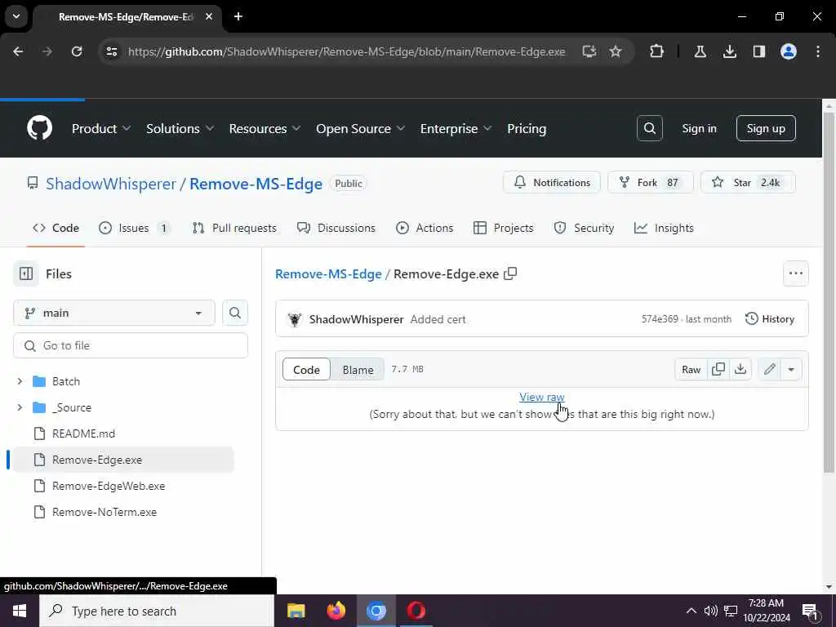This screenshot has width=836, height=627.
Task: Click the GitHub logo icon
Action: [39, 128]
